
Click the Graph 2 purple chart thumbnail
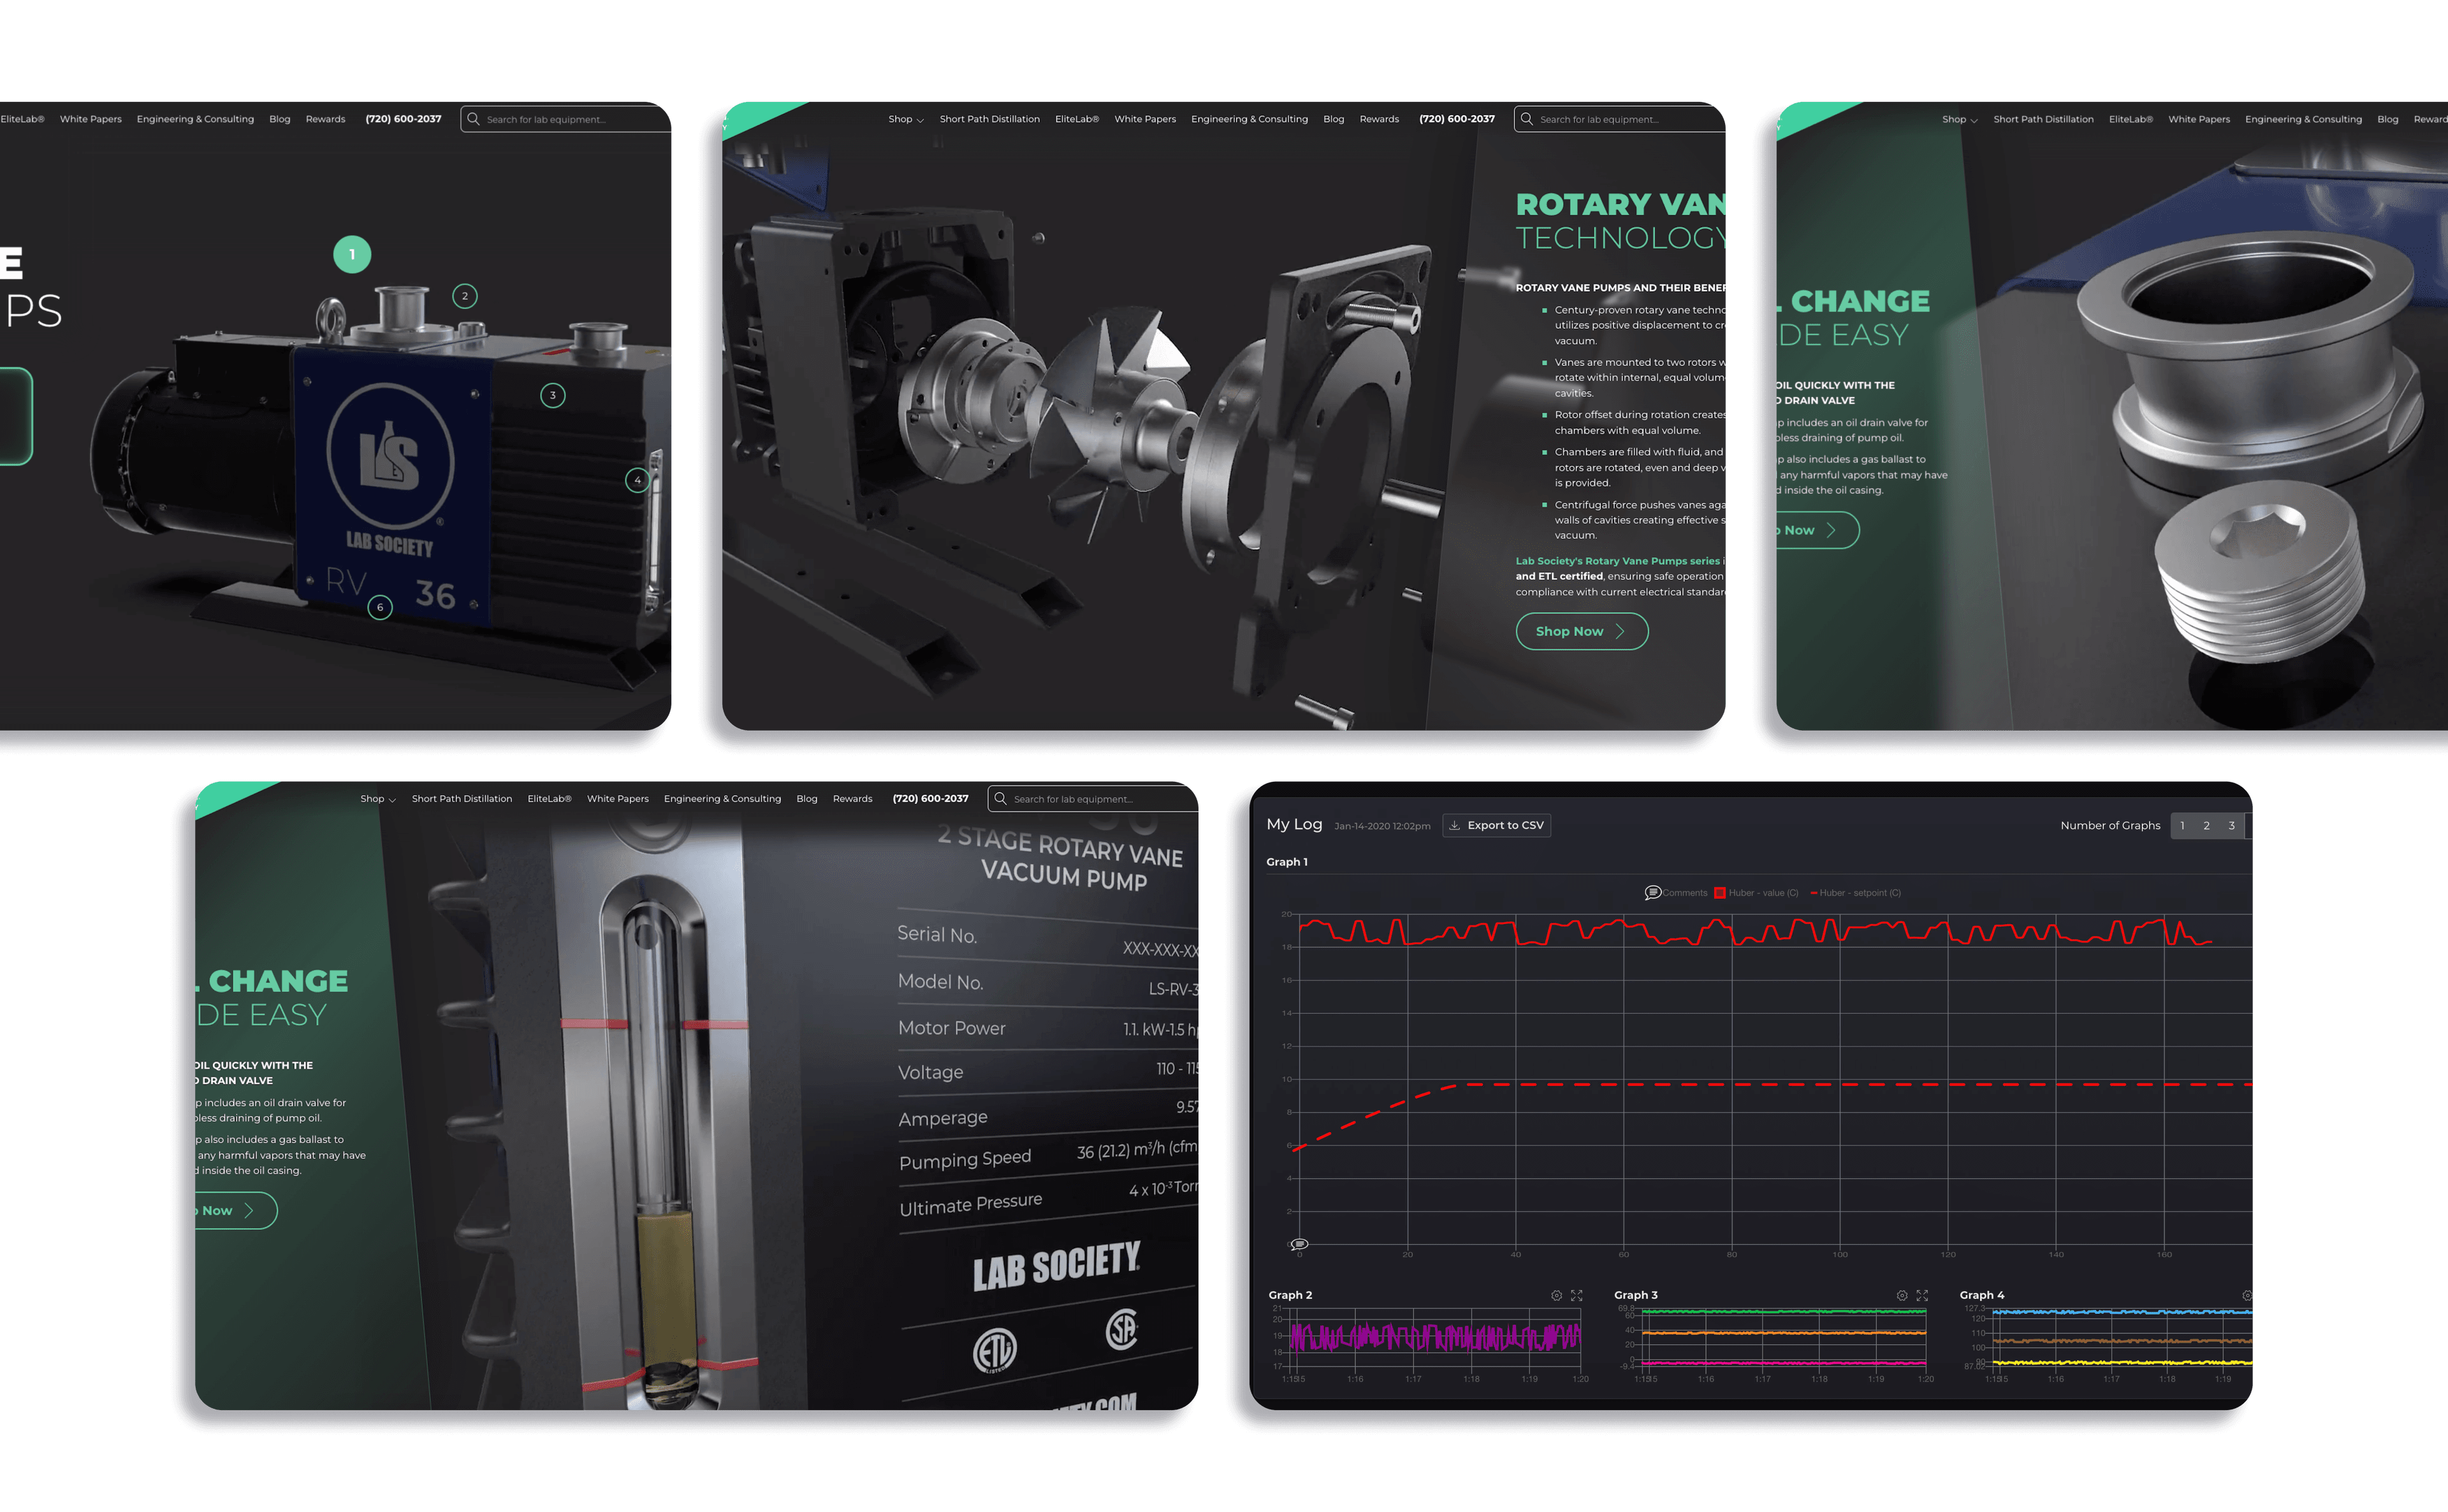[1434, 1337]
